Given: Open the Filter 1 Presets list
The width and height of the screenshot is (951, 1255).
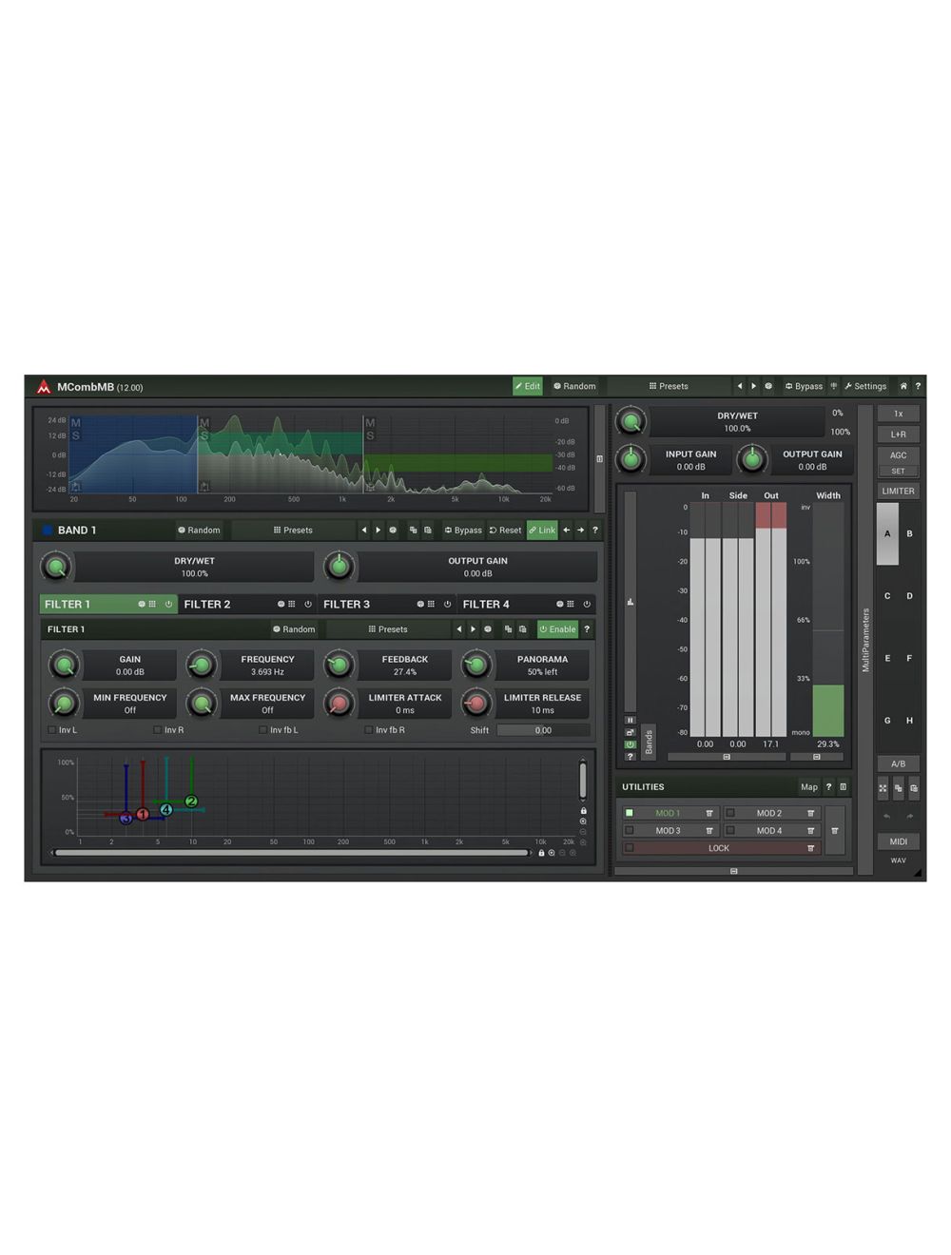Looking at the screenshot, I should pos(388,629).
